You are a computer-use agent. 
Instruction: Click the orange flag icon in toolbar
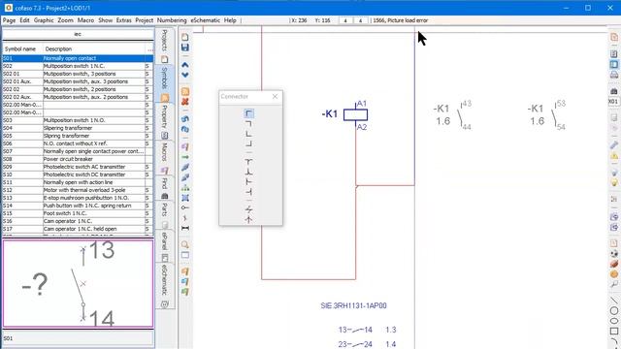185,271
